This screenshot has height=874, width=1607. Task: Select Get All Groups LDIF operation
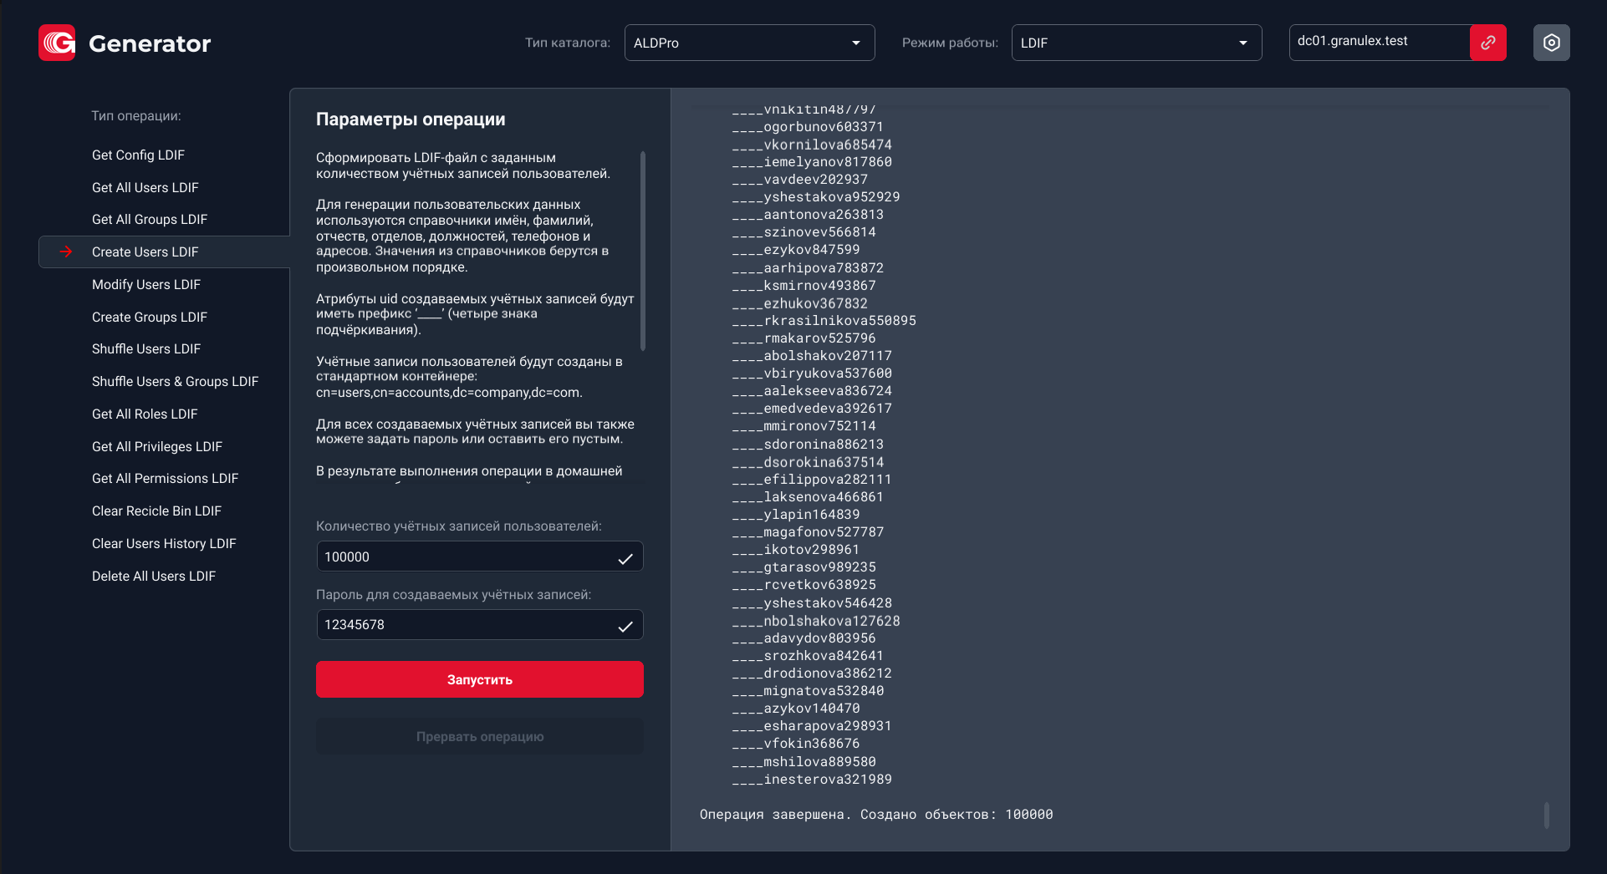150,219
